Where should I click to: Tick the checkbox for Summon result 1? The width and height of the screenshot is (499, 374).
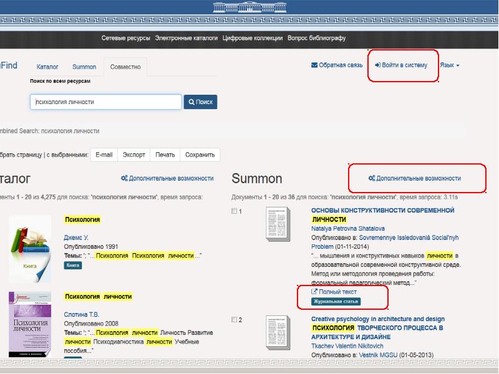click(x=235, y=211)
